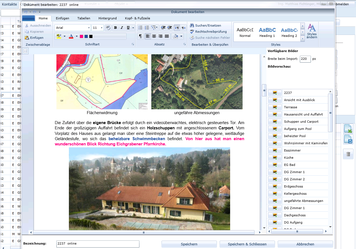Click Breite beim Import width field
Image resolution: width=356 pixels, height=249 pixels.
(305, 59)
